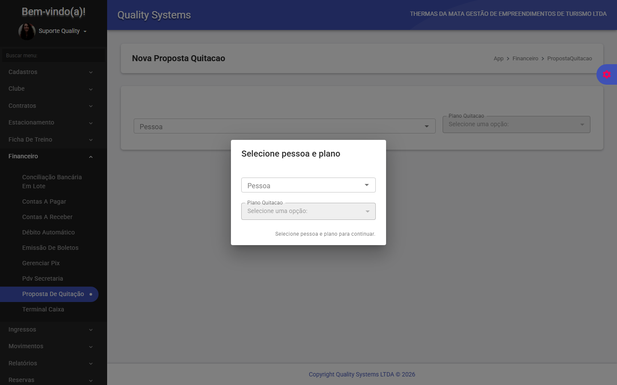Open Contas A Receber menu item
617x385 pixels.
click(x=48, y=217)
